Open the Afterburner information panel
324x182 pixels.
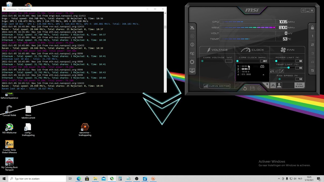tap(192, 45)
